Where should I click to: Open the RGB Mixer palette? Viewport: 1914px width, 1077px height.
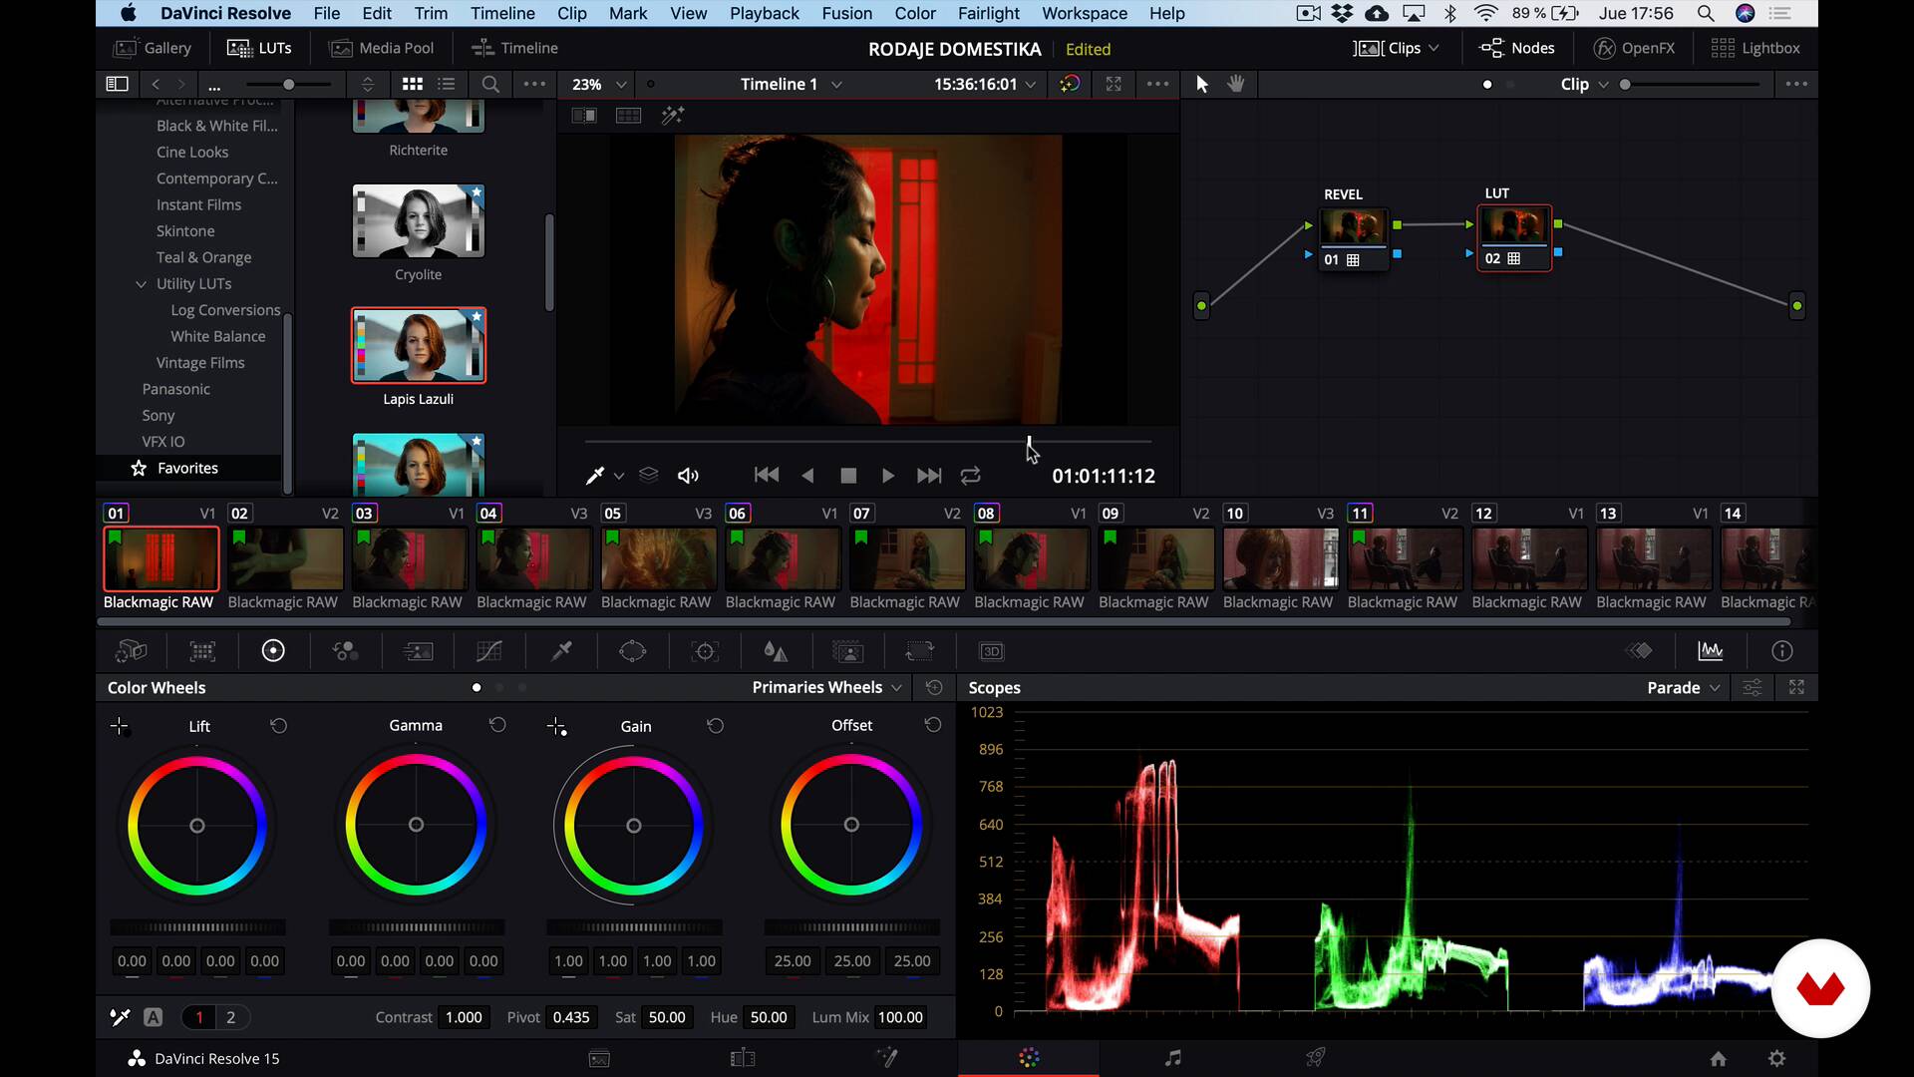[x=345, y=651]
